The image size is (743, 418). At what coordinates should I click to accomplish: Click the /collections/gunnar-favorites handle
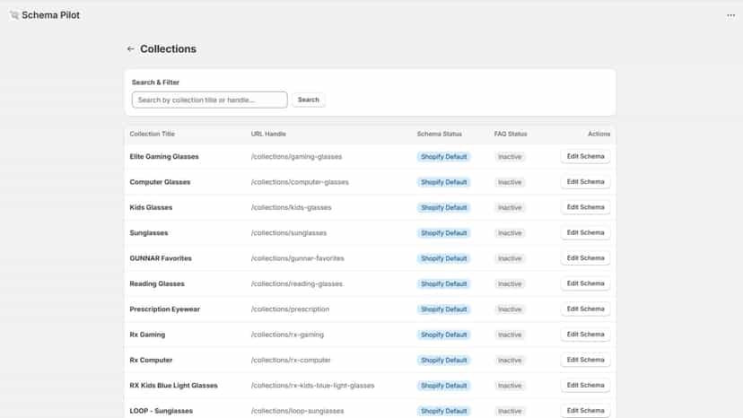[x=297, y=258]
